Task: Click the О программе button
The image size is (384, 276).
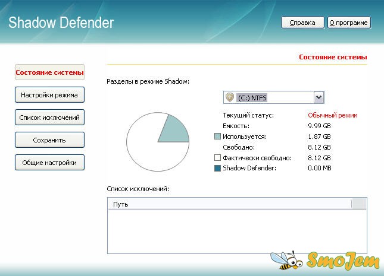Action: [349, 23]
